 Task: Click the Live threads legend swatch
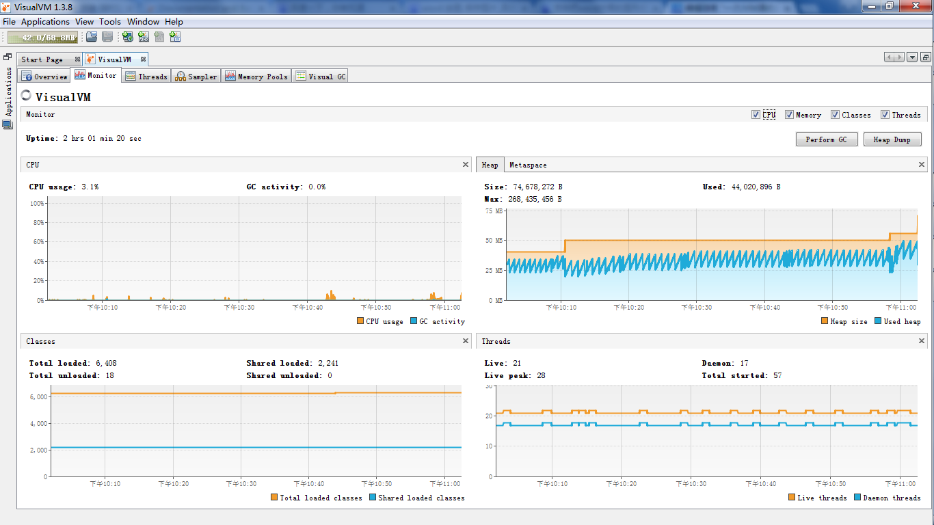click(x=792, y=498)
